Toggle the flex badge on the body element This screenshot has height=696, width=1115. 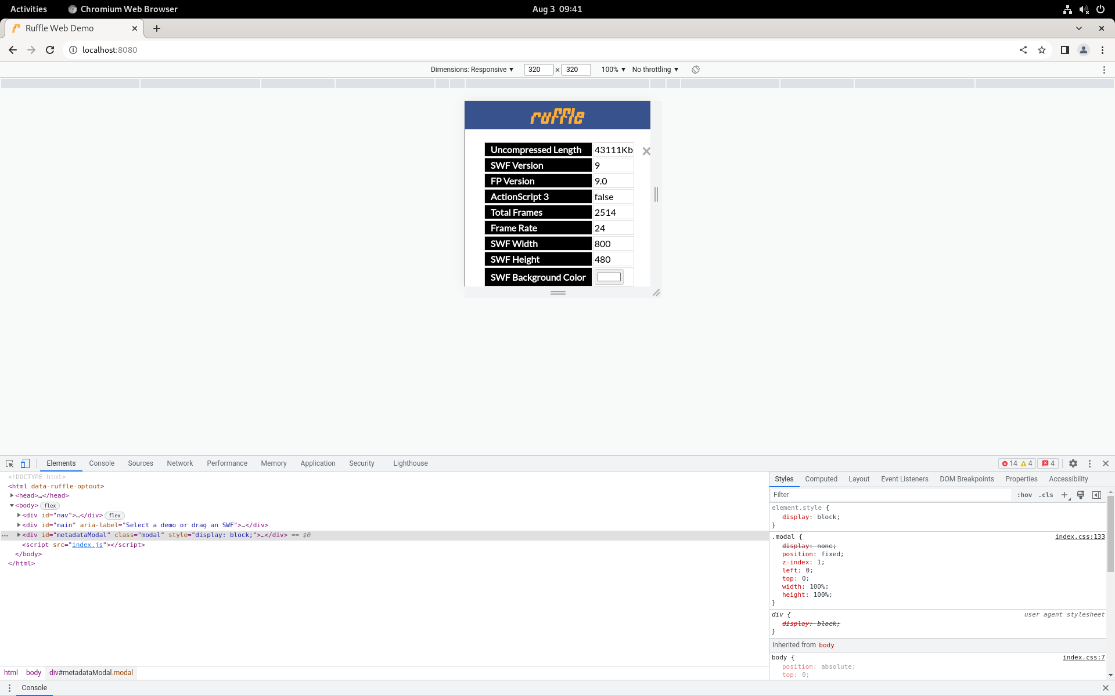50,505
